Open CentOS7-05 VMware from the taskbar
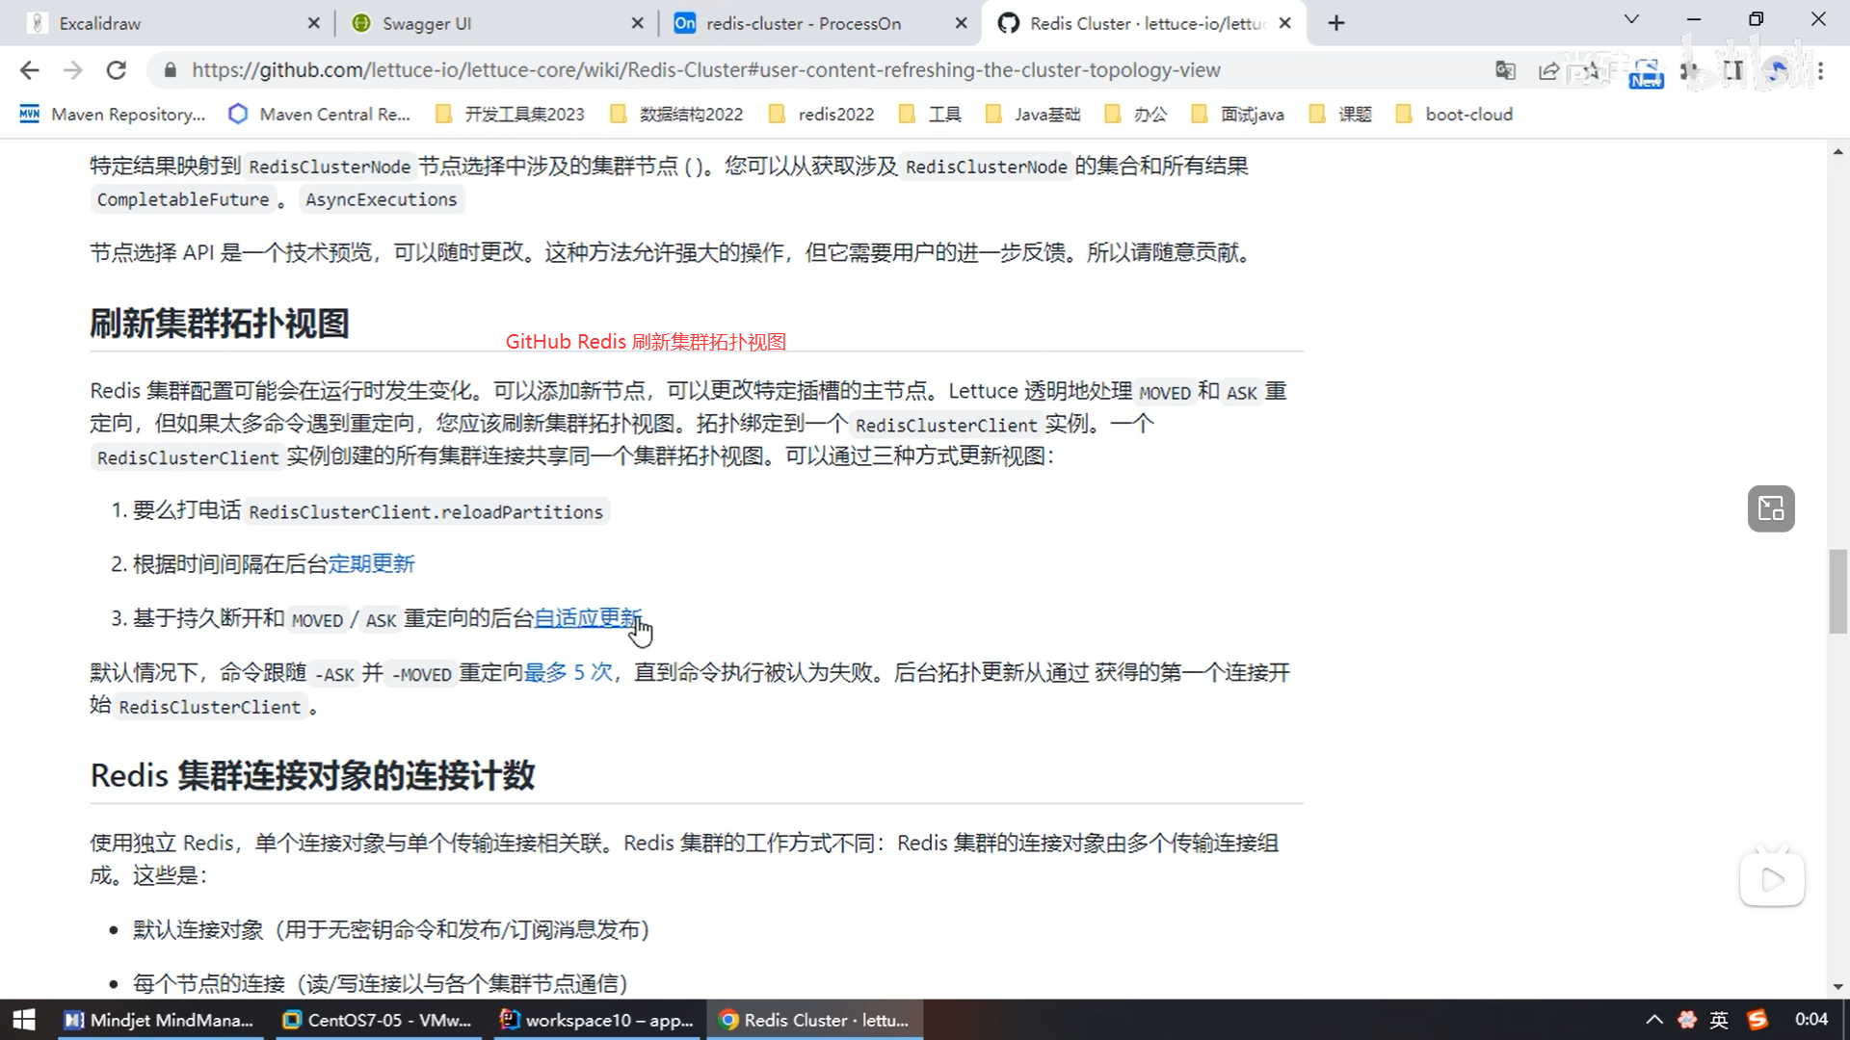 point(377,1020)
